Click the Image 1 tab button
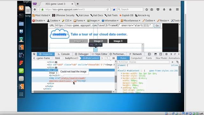The image size is (204, 115). [x=79, y=41]
